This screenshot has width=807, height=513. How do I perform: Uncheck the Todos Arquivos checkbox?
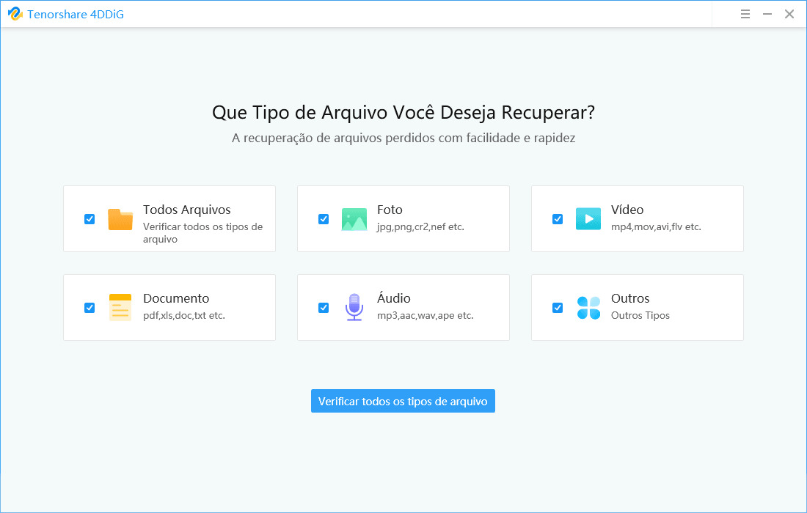[90, 219]
